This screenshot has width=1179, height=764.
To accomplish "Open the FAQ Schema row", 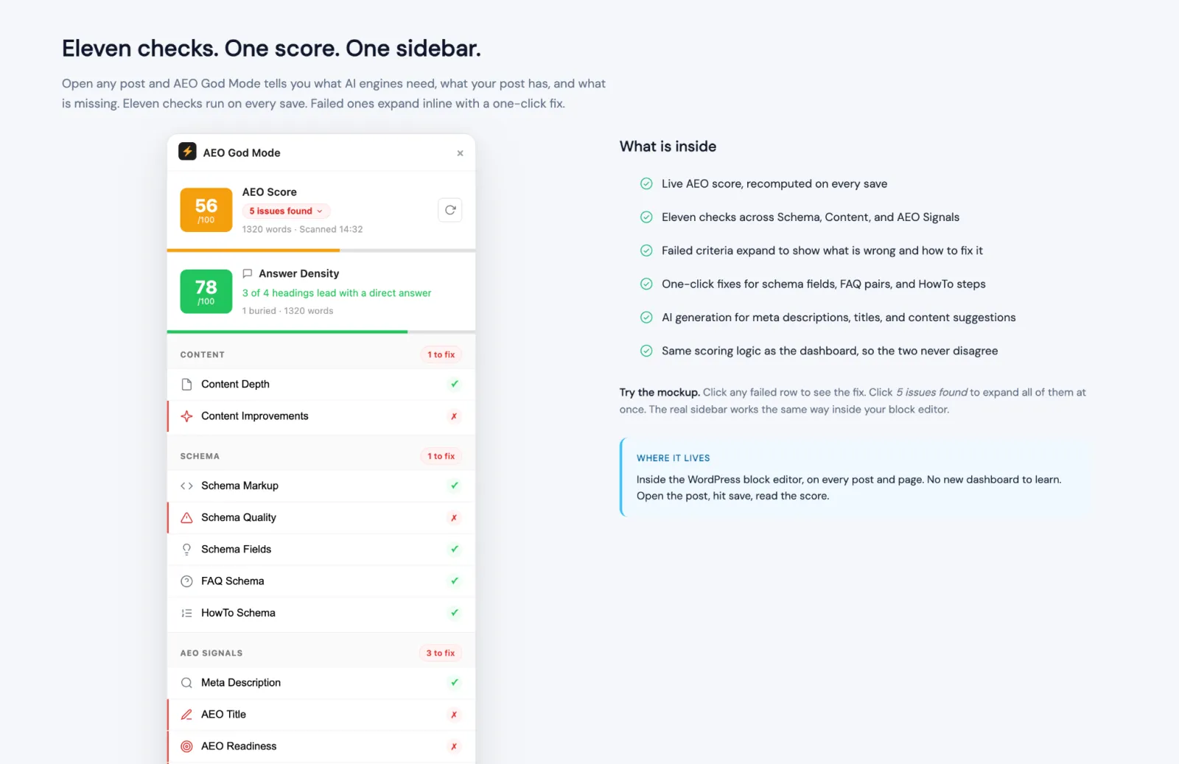I will [x=321, y=581].
